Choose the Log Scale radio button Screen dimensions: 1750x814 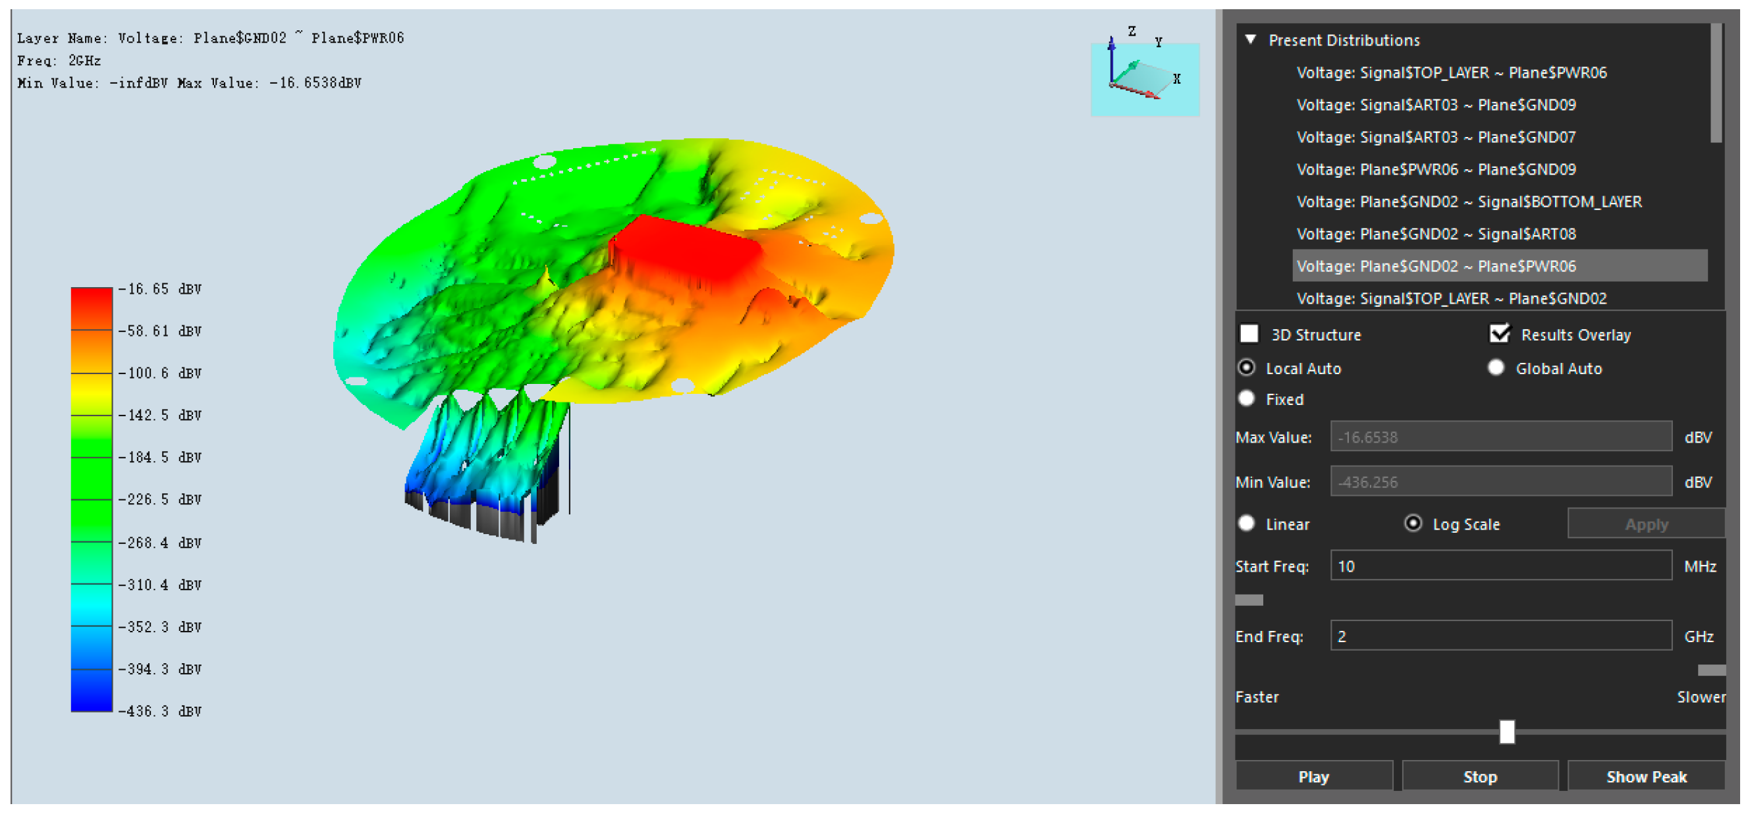[1413, 524]
